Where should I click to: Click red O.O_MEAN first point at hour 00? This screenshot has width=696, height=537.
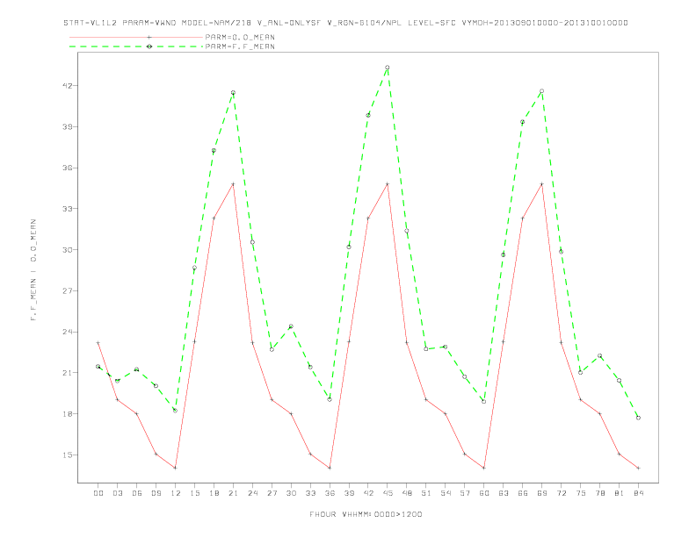click(98, 342)
